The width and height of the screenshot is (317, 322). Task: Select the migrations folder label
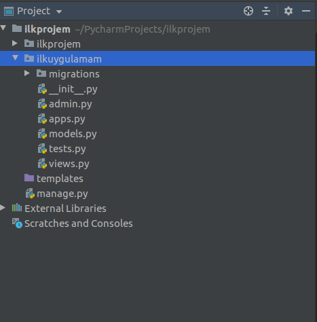[x=74, y=74]
